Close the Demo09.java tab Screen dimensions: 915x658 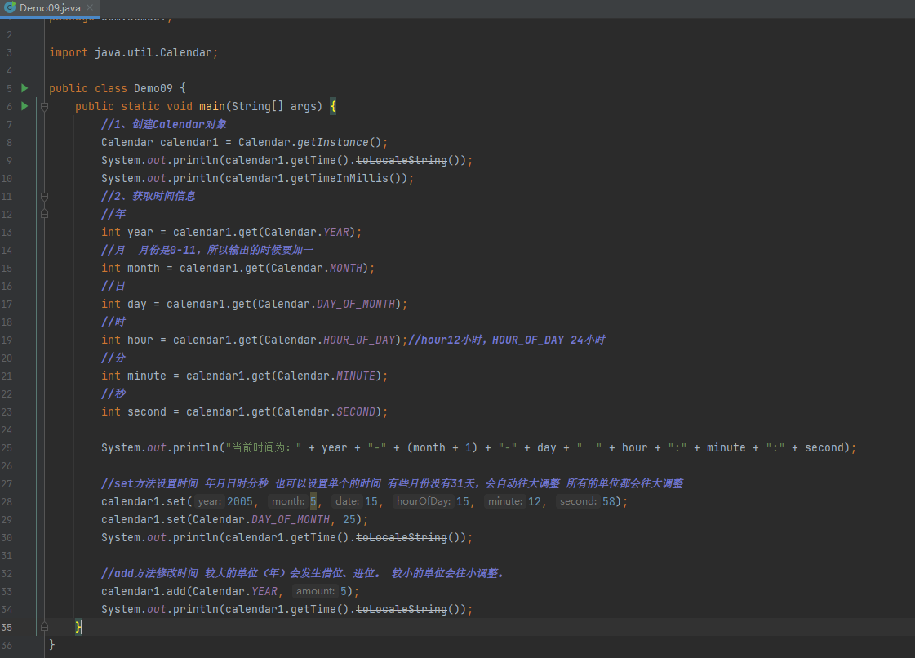pos(89,7)
